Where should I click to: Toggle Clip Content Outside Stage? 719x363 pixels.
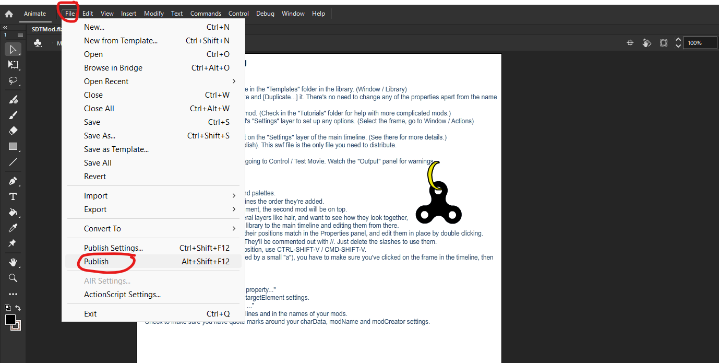pyautogui.click(x=663, y=43)
